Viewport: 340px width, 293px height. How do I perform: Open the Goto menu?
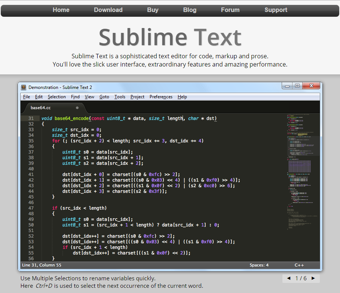pyautogui.click(x=104, y=97)
